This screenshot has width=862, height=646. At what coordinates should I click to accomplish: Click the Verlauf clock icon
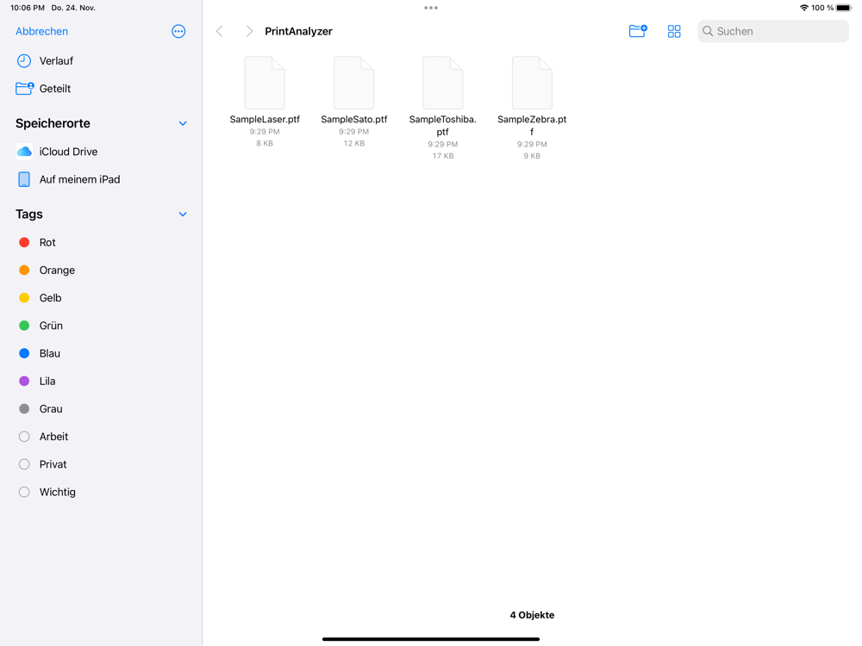23,61
